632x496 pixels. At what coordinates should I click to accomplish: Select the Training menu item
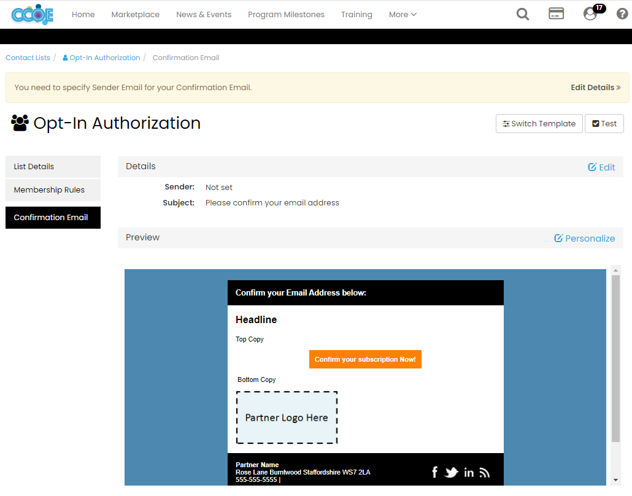356,14
